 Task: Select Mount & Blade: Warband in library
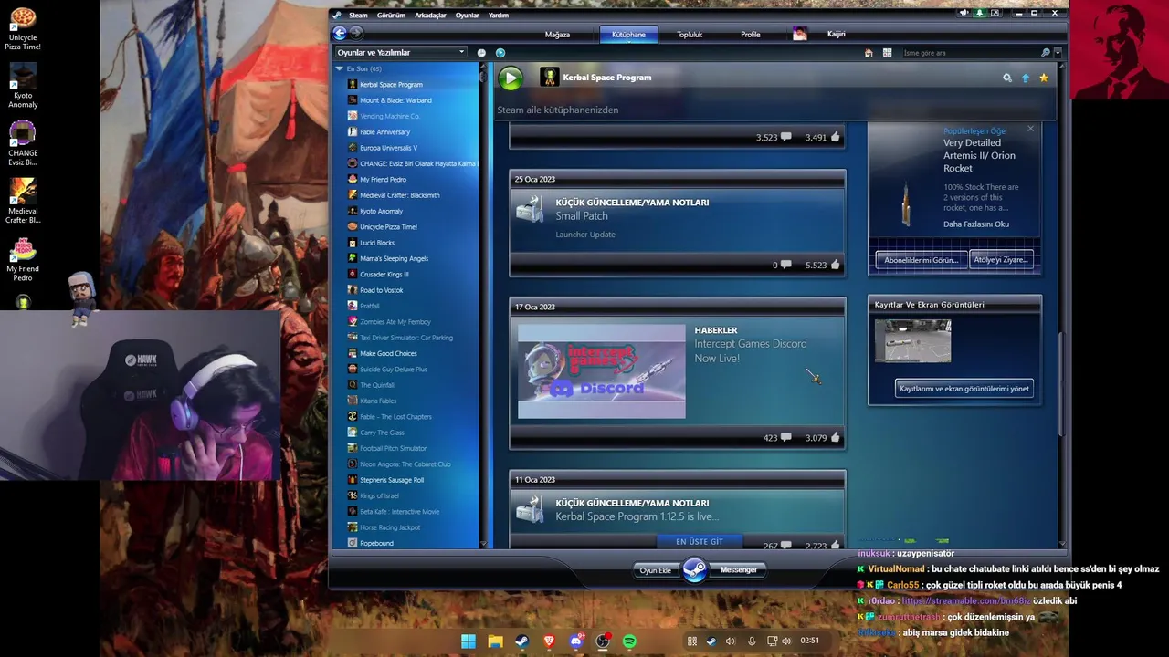(395, 100)
